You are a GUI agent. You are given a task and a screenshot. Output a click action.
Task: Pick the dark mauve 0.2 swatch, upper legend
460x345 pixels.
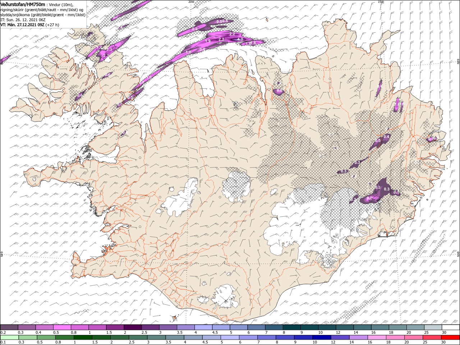[9, 327]
